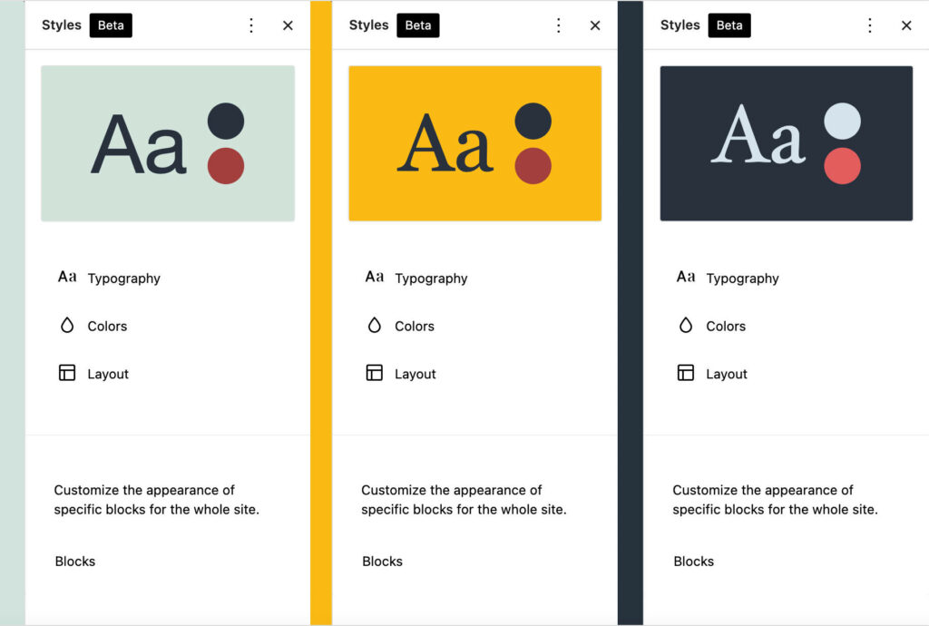Viewport: 929px width, 626px height.
Task: Click the Beta badge next to Styles
Action: pos(111,25)
